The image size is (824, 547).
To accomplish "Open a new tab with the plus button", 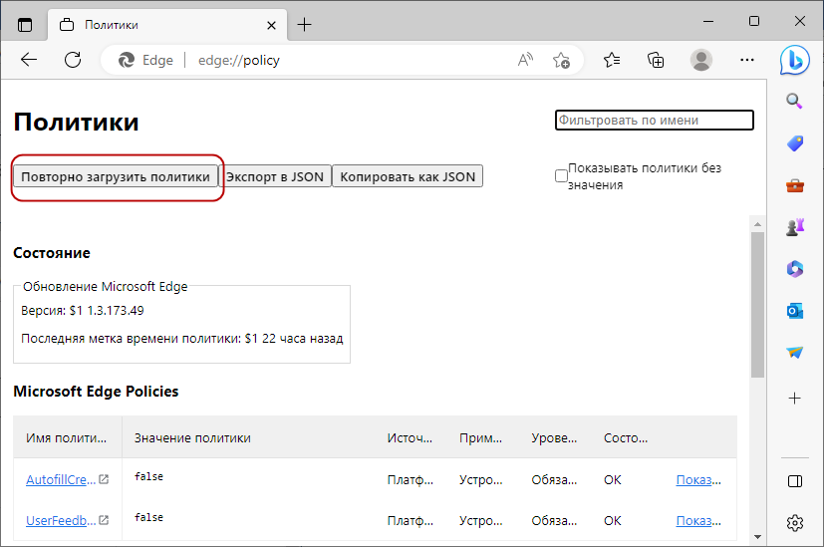I will [x=304, y=25].
